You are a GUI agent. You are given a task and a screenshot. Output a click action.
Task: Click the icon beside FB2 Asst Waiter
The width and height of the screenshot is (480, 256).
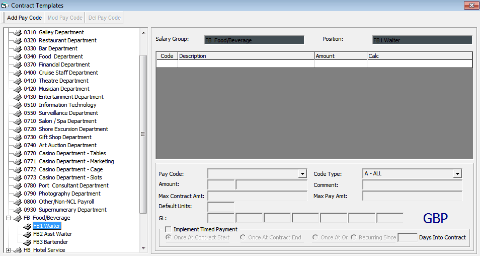[x=27, y=234]
